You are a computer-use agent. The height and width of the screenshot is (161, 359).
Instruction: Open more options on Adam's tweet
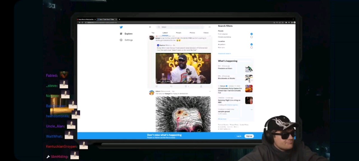tap(210, 91)
